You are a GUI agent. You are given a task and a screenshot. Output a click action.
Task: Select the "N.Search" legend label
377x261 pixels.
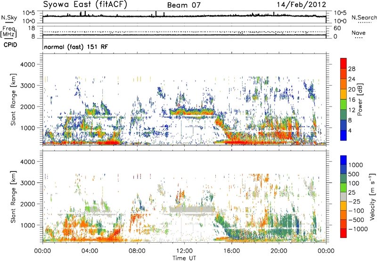pyautogui.click(x=364, y=17)
